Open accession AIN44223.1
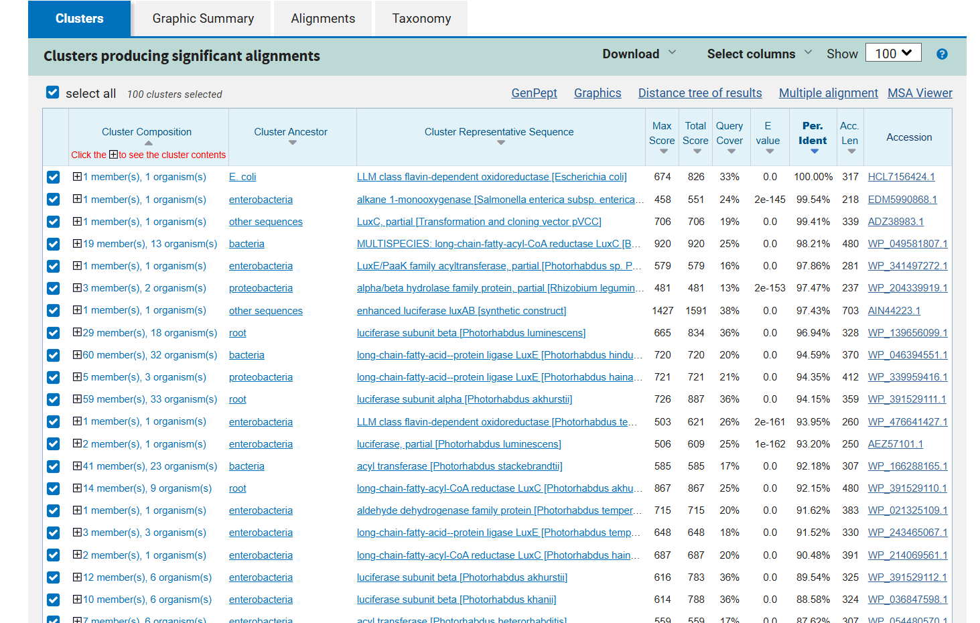 click(x=894, y=311)
